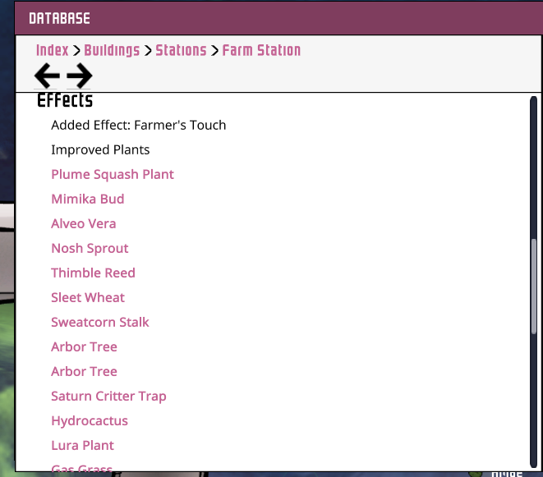Open Plume Squash Plant entry
Image resolution: width=543 pixels, height=477 pixels.
113,174
